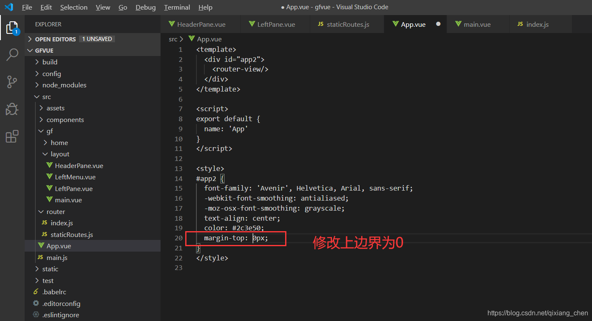Click the 1 UNSAVED badge
592x321 pixels.
pyautogui.click(x=97, y=39)
